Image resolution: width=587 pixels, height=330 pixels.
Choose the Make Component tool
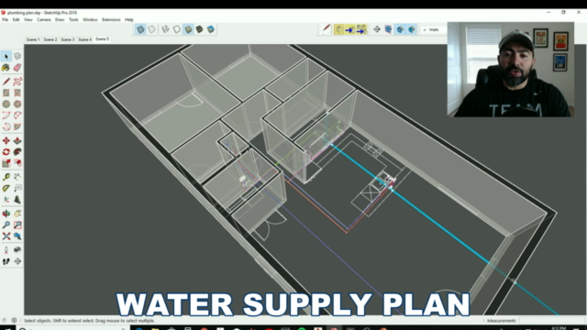(x=17, y=56)
